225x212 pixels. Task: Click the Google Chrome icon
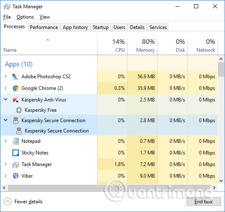pos(16,88)
